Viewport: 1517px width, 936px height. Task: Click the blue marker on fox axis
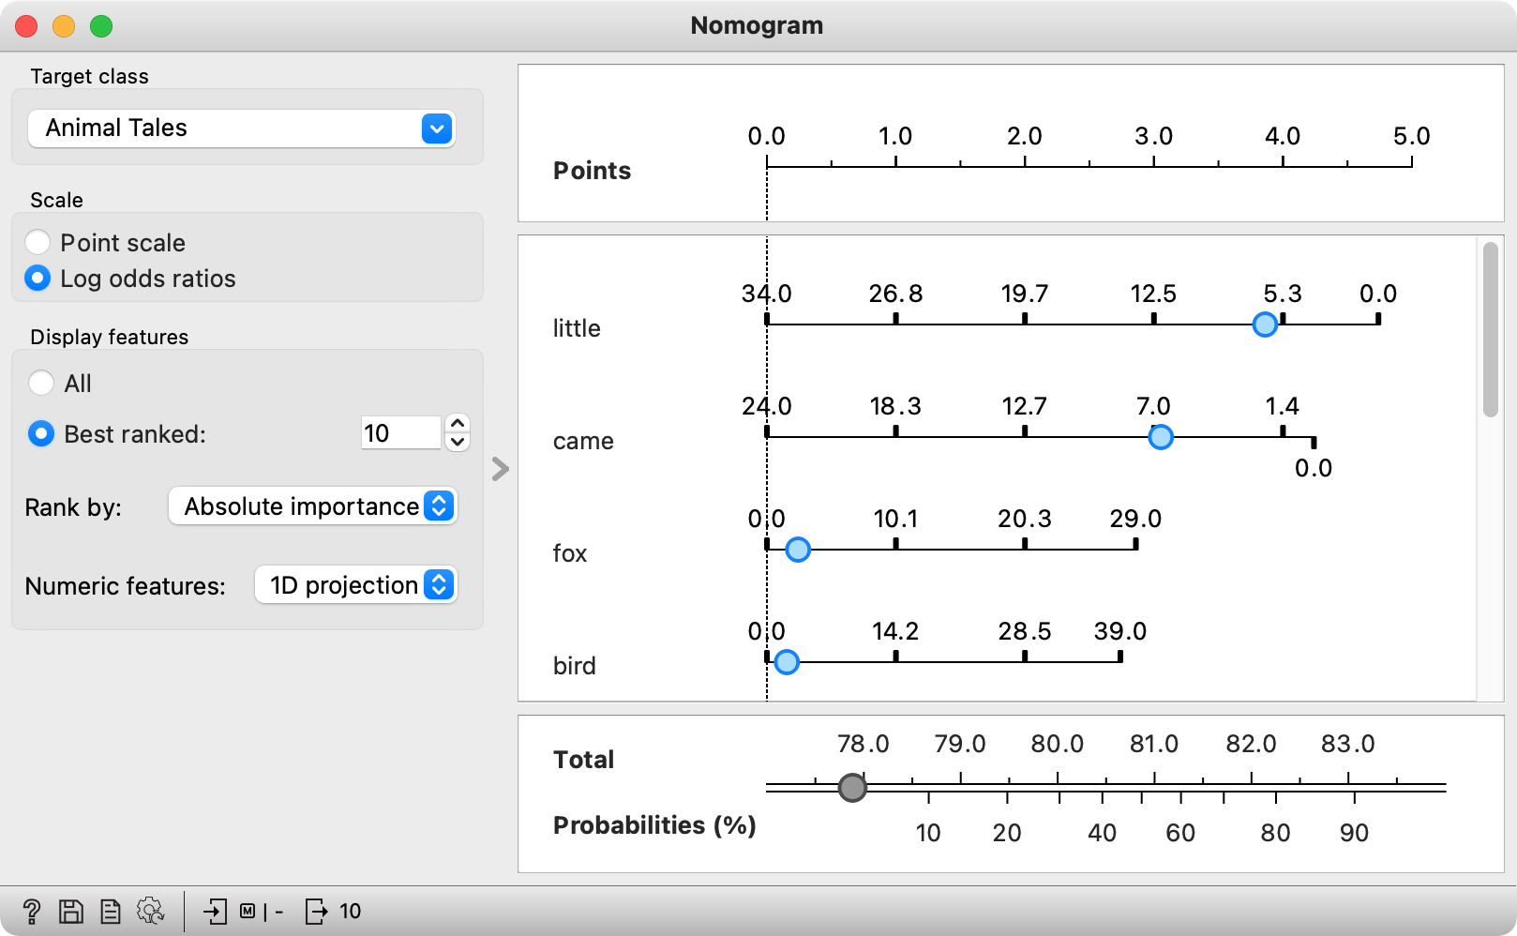click(x=798, y=550)
